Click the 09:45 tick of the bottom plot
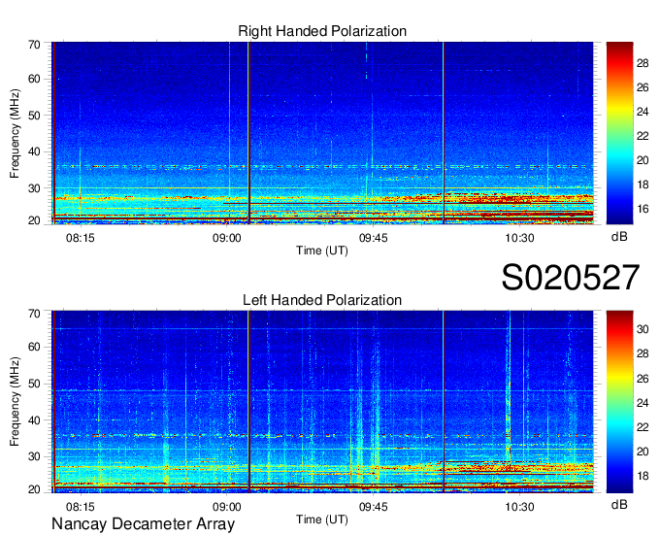Viewport: 660px width, 536px height. 374,506
